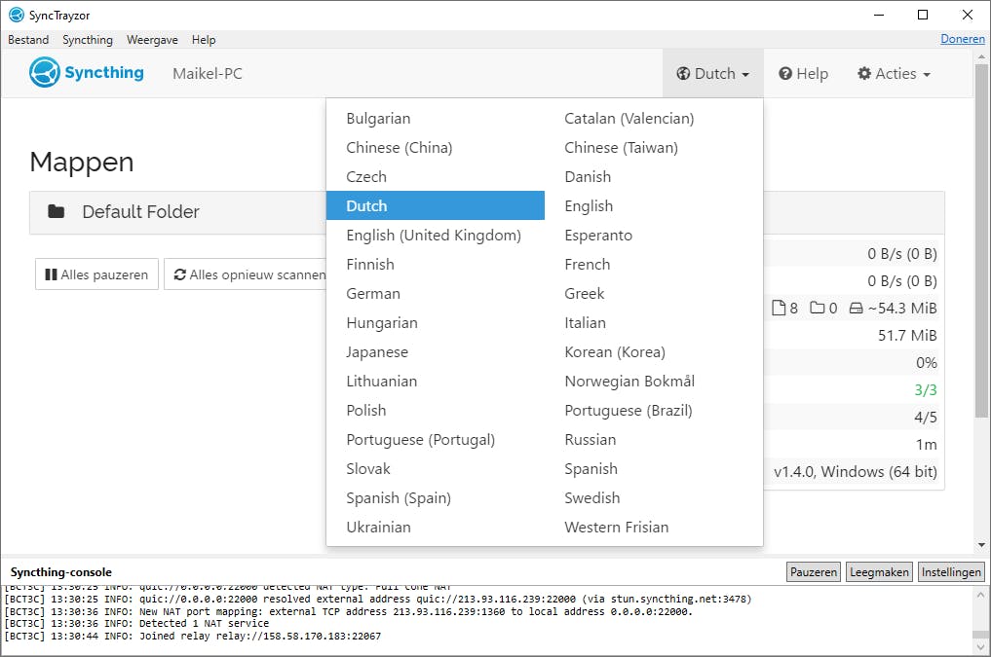This screenshot has height=657, width=991.
Task: Select Chinese (Taiwan) language
Action: [654, 147]
